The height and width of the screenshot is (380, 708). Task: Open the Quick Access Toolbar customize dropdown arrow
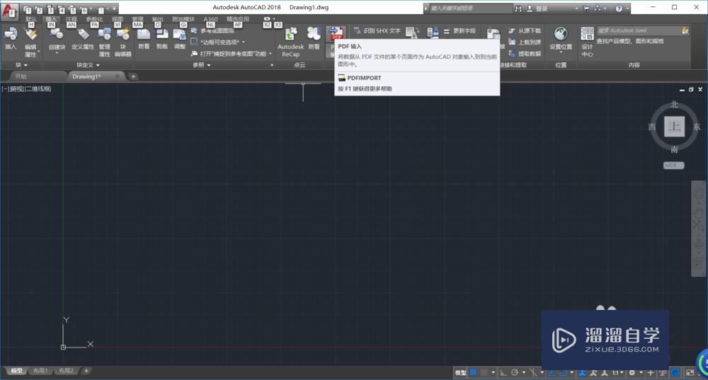pos(115,8)
